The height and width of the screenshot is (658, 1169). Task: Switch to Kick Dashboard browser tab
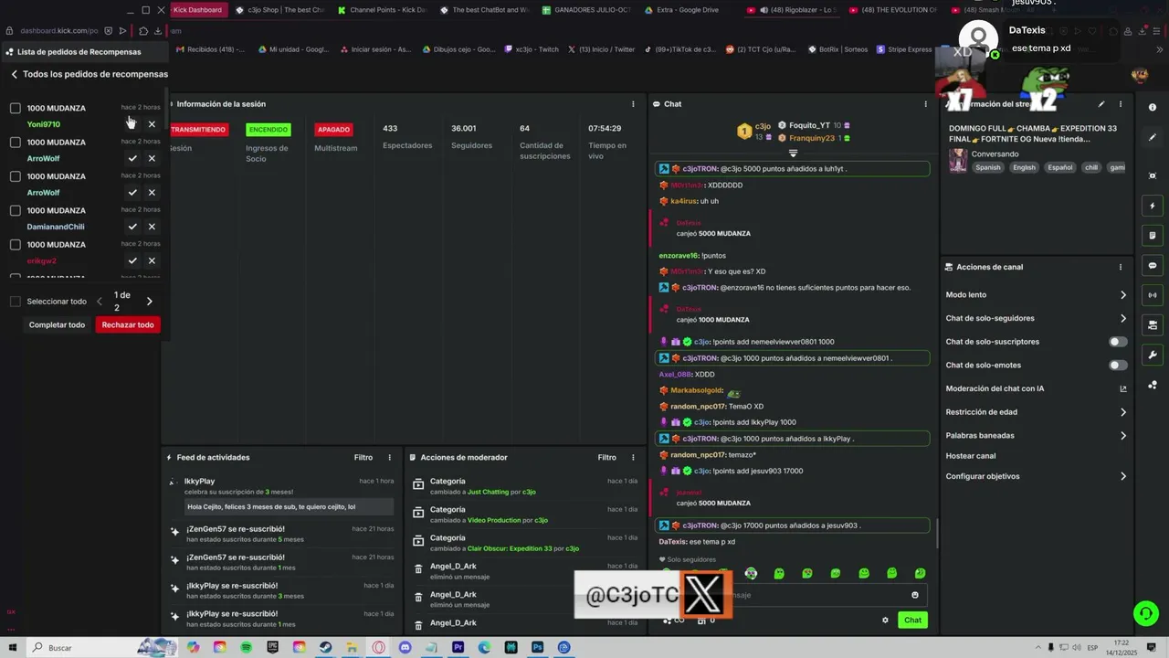(x=197, y=10)
